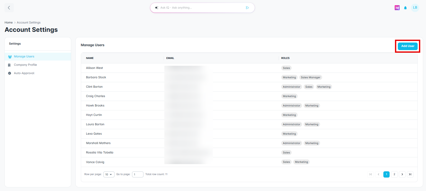Open the notifications bell
Viewport: 426px width, 191px height.
[x=405, y=8]
